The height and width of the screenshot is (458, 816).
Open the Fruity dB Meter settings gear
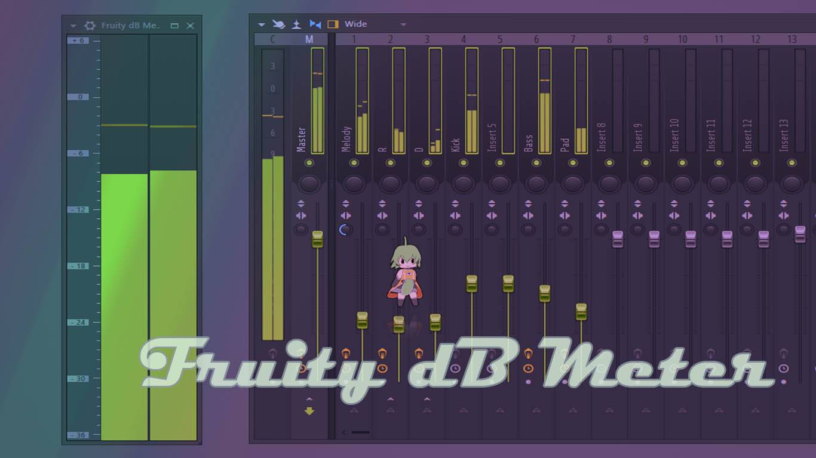(90, 26)
